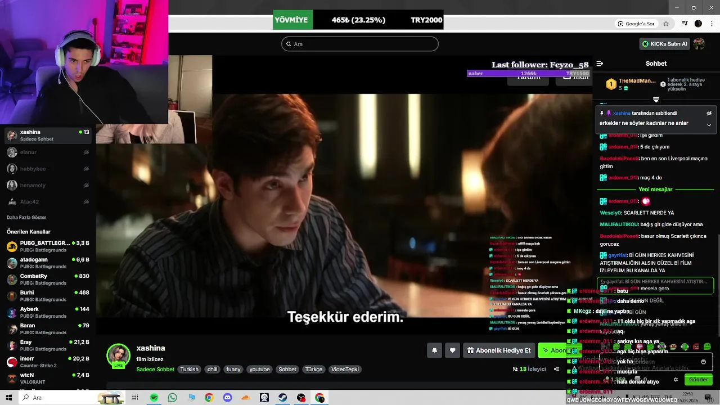Open recommended channel Baran
The image size is (720, 405).
pyautogui.click(x=48, y=328)
